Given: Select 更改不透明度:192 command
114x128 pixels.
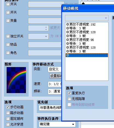Looking at the screenshot, I should tap(87, 24).
